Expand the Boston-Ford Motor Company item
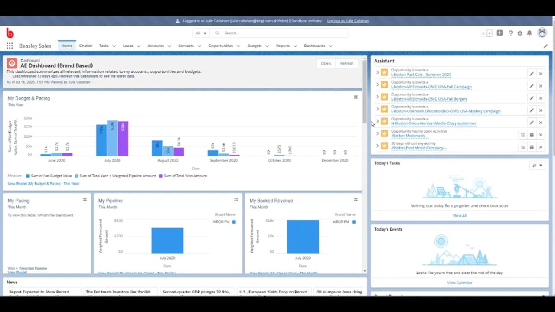This screenshot has width=555, height=312. click(x=377, y=146)
